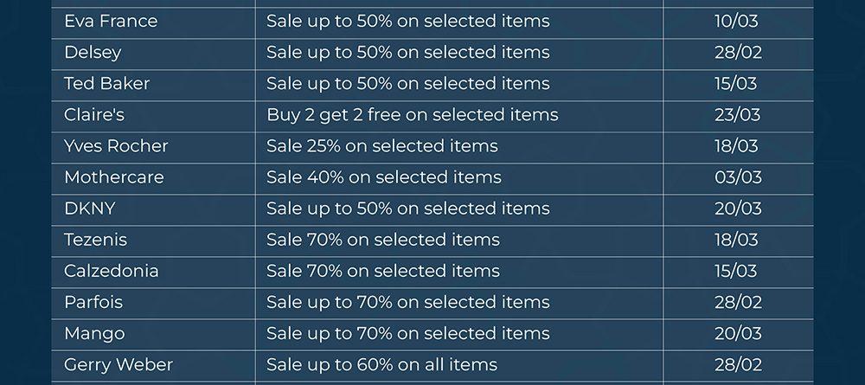Click the Calzedonia store name
This screenshot has width=865, height=385.
[111, 270]
